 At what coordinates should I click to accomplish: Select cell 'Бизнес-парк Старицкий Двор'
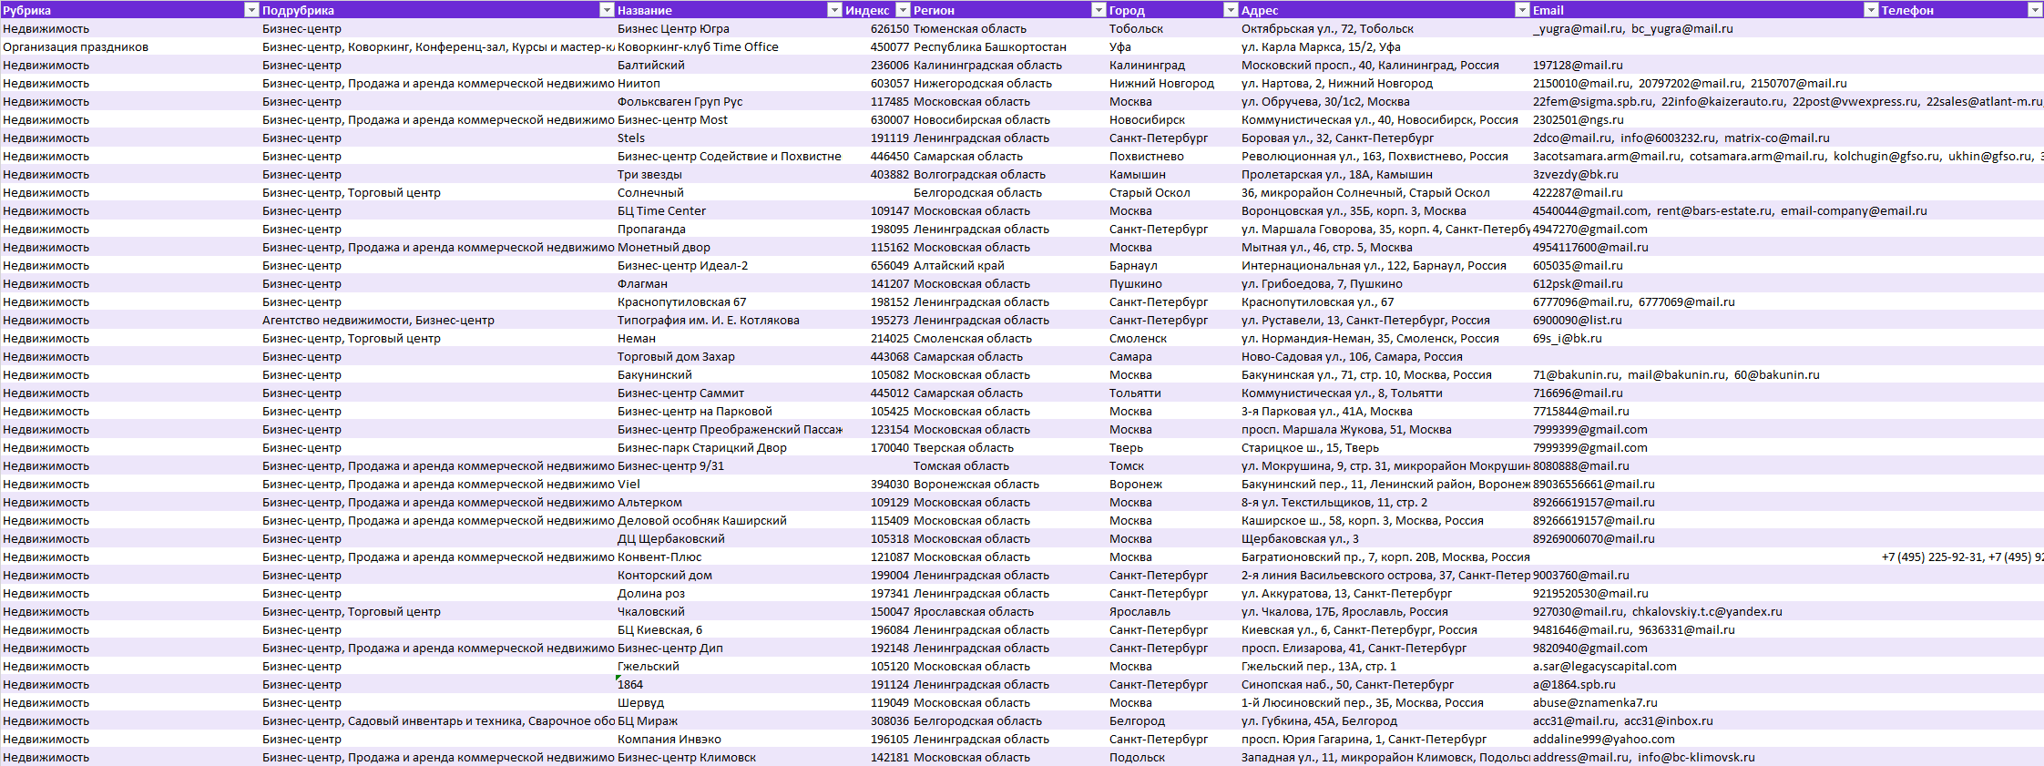[729, 447]
